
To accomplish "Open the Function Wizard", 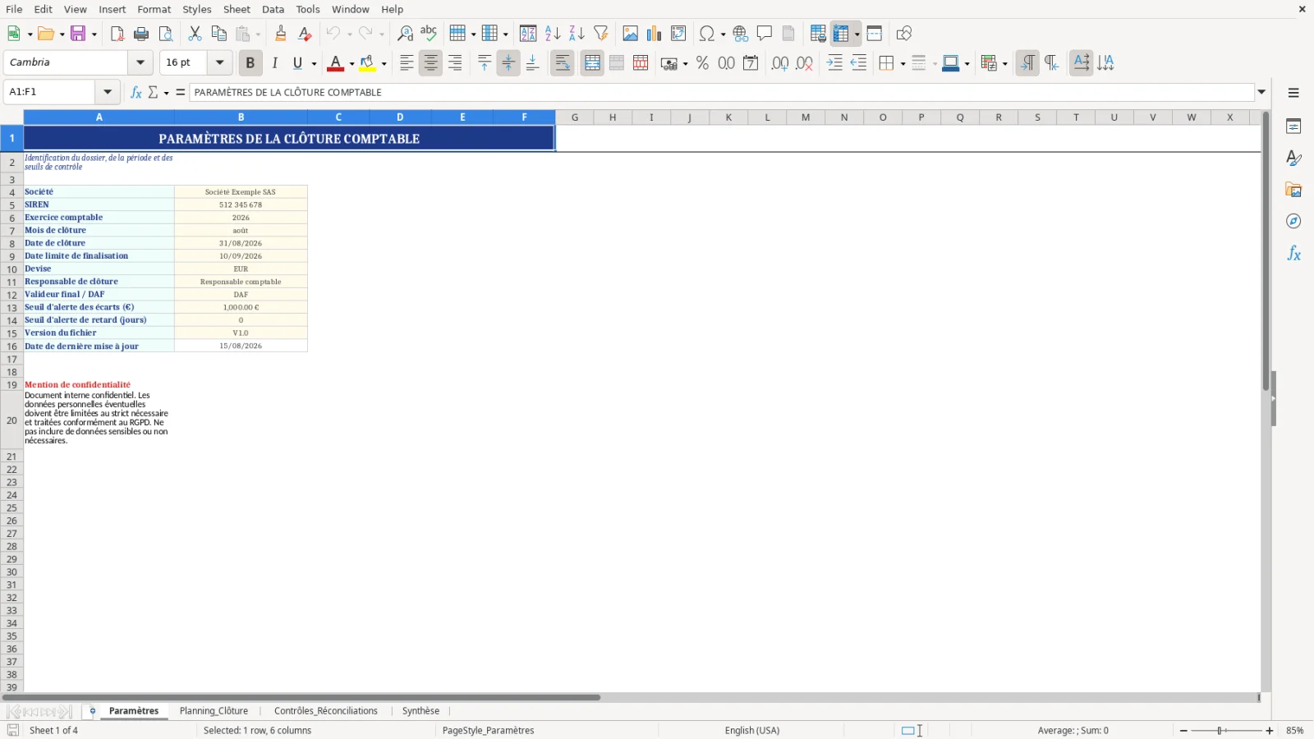I will pos(136,92).
